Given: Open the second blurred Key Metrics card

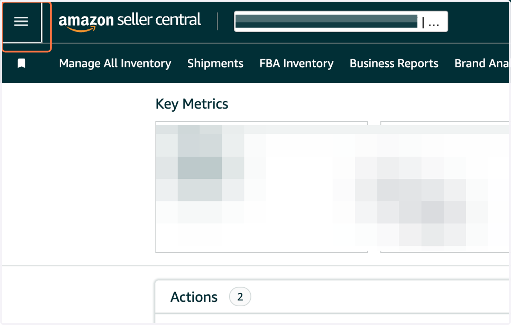Looking at the screenshot, I should click(445, 187).
